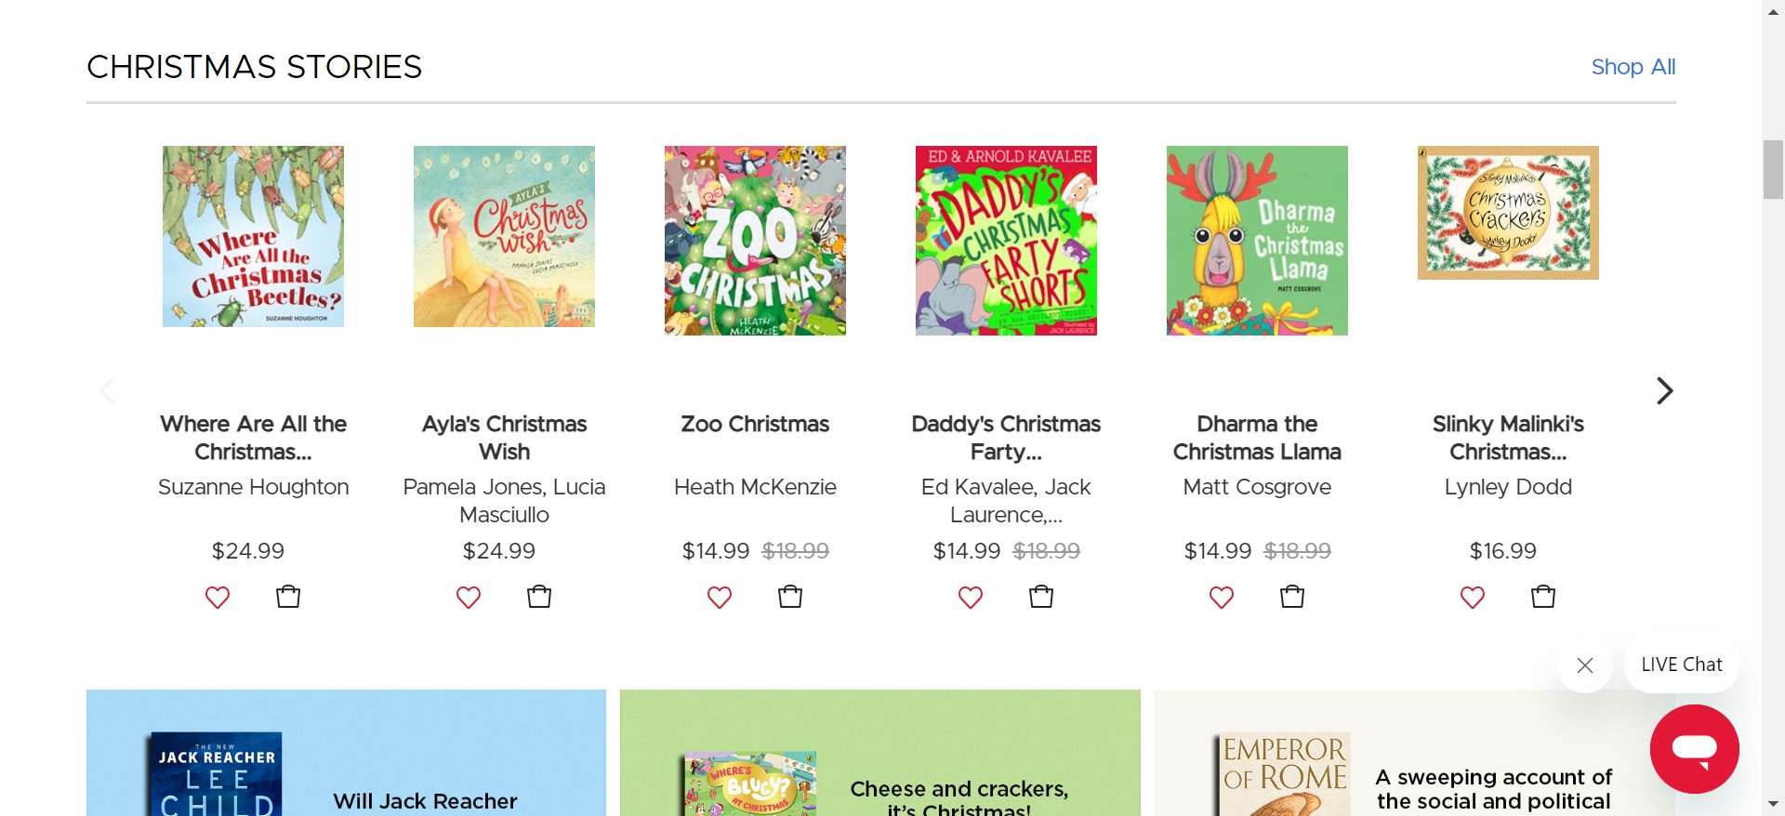Add Where Are All the Christmas Beetles to bag

tap(288, 597)
